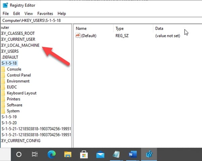Screen dimensions: 202x161
Task: Open the notepad-like app on taskbar
Action: point(116,154)
